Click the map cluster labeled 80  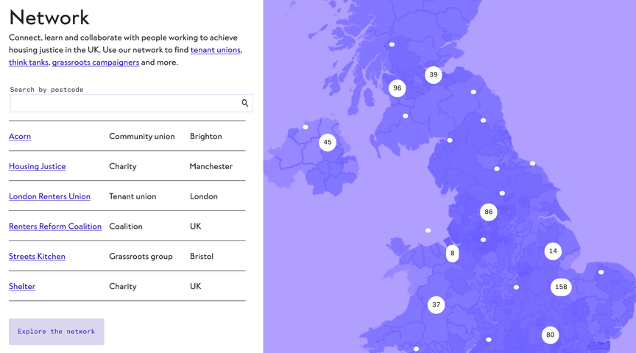(x=550, y=335)
